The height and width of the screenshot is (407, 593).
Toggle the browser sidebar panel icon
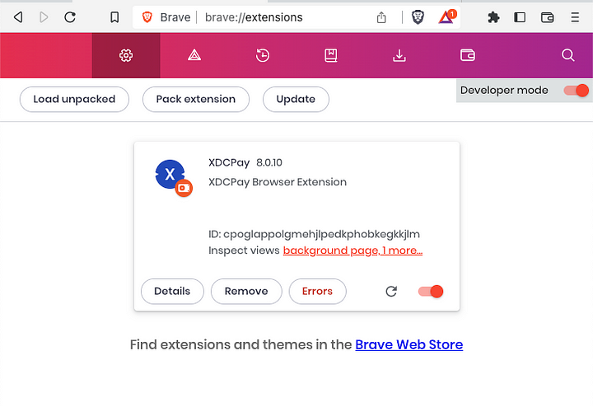(520, 17)
